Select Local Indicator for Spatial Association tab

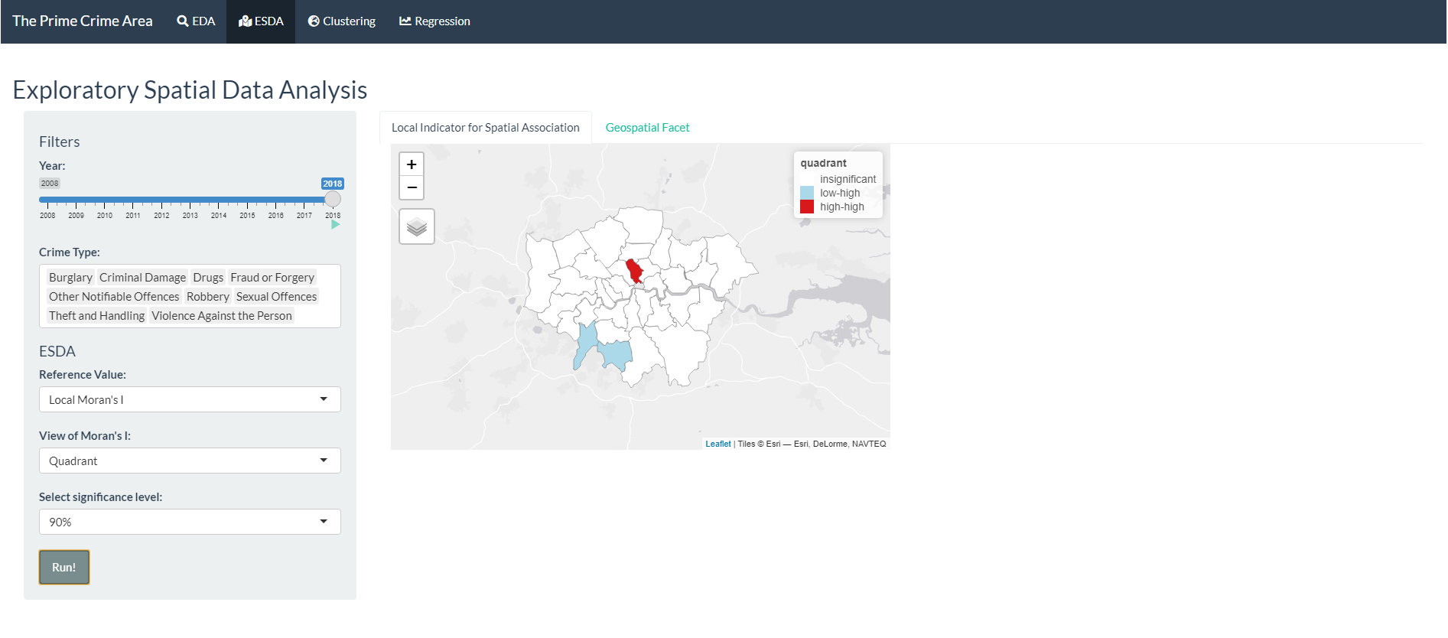click(485, 128)
